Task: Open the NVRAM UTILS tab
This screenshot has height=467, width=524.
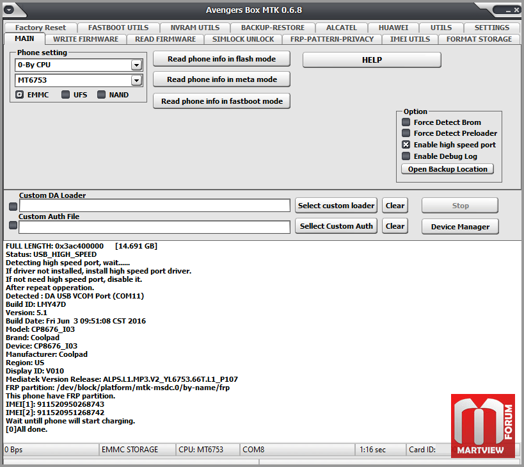Action: [195, 28]
